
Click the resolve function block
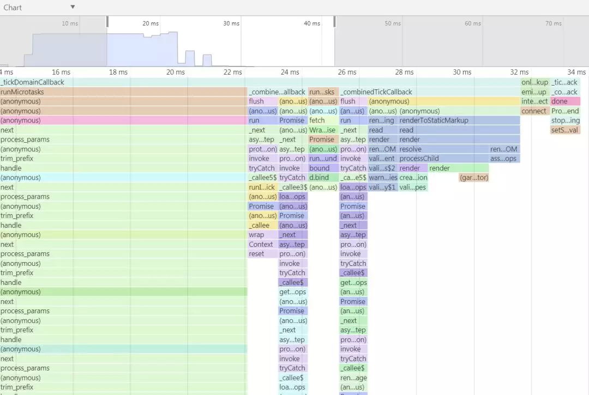pos(443,149)
